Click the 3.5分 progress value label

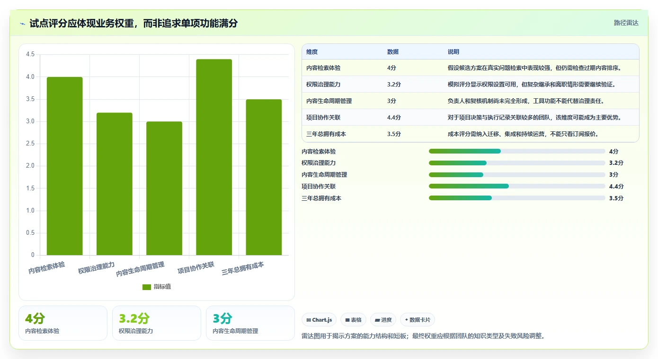[x=616, y=198]
